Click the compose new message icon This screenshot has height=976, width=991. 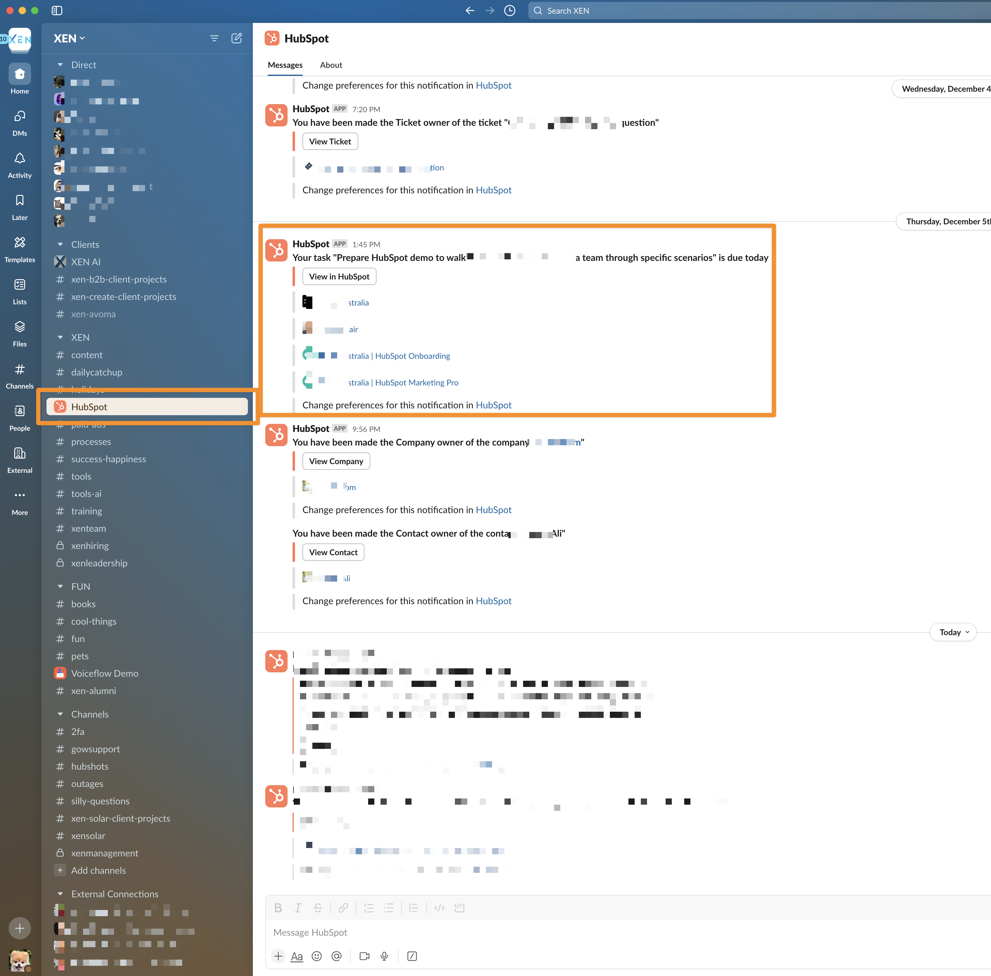(236, 38)
